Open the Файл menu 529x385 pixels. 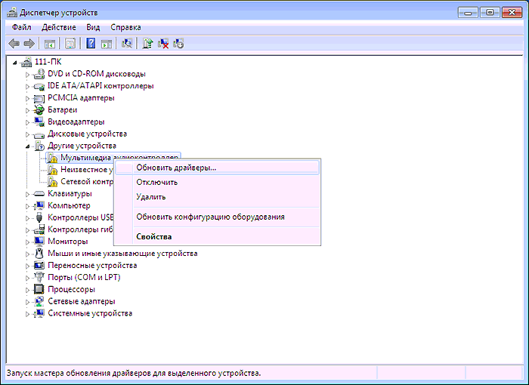[21, 27]
